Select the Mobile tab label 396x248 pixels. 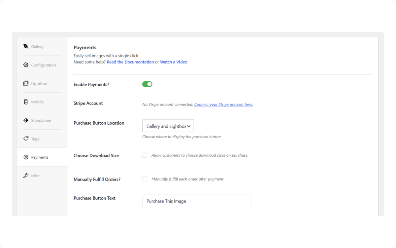[37, 102]
